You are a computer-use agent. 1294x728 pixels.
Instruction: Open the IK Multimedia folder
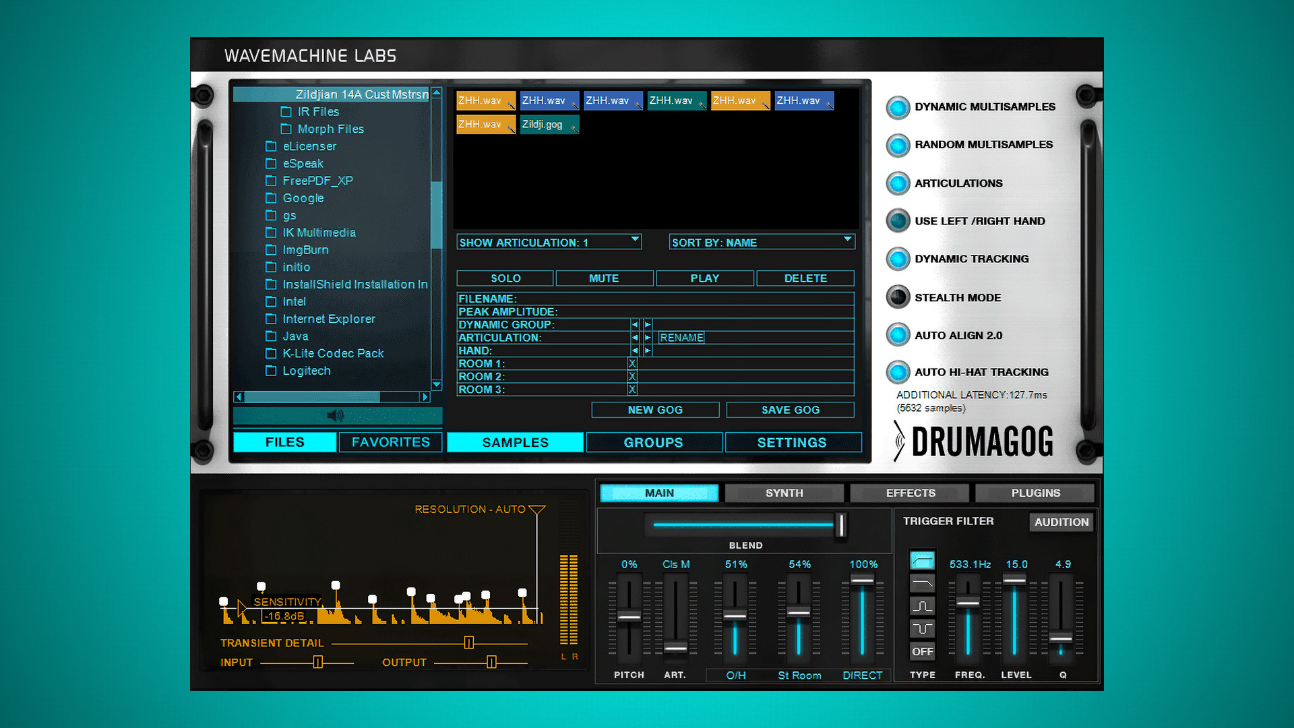pyautogui.click(x=319, y=233)
